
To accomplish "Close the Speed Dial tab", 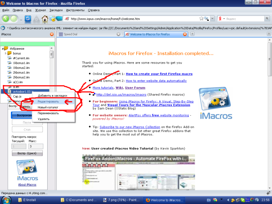I will [x=118, y=34].
